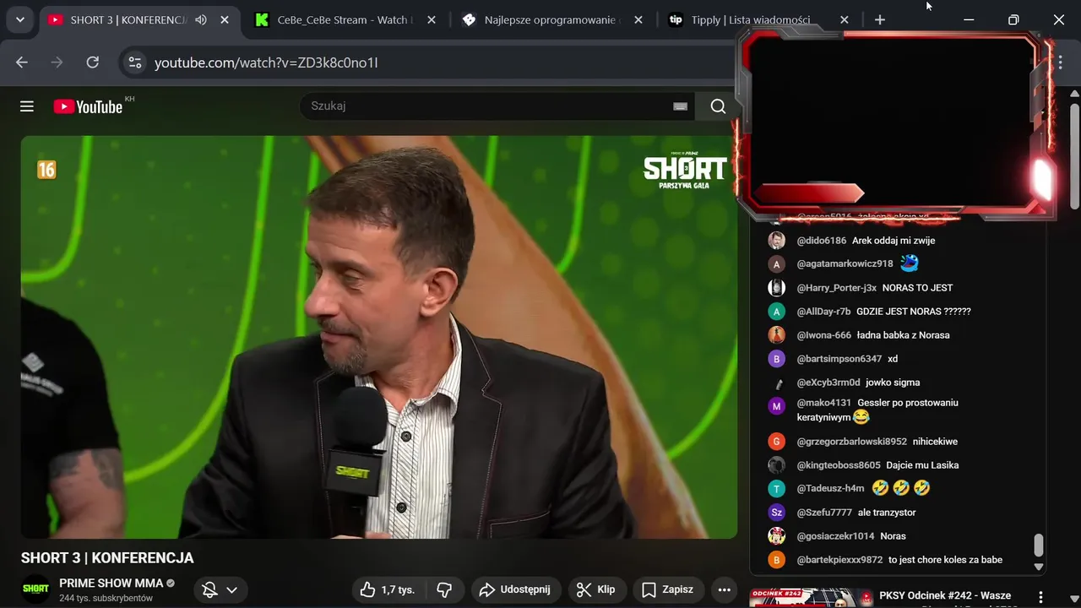This screenshot has height=608, width=1081.
Task: Open @eXcyb3rm0d avatar in chat
Action: click(776, 383)
